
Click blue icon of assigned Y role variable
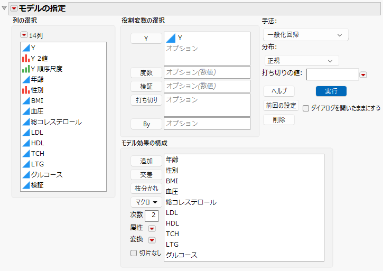click(171, 38)
